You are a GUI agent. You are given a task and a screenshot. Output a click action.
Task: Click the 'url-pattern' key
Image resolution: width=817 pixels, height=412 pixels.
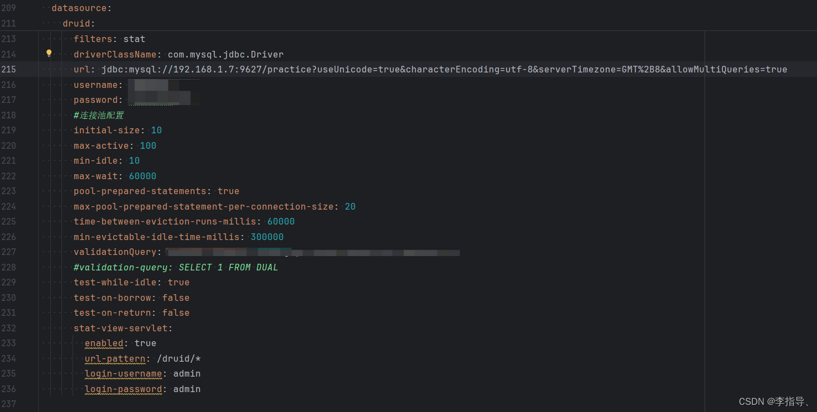tap(115, 358)
